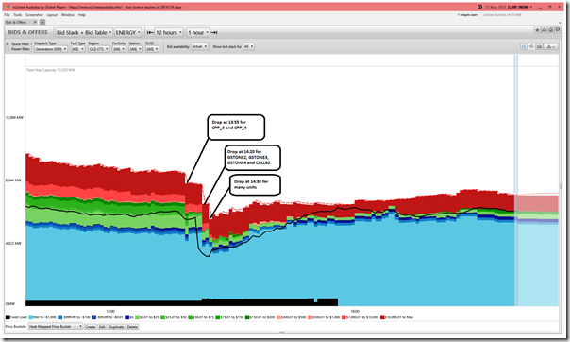
Task: Open Dispatch Type Generators dropdown
Action: (x=51, y=49)
